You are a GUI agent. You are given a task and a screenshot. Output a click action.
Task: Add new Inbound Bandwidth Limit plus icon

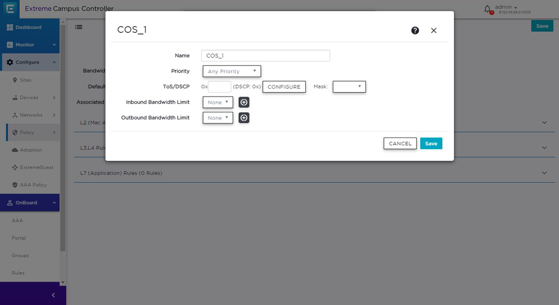tap(244, 102)
